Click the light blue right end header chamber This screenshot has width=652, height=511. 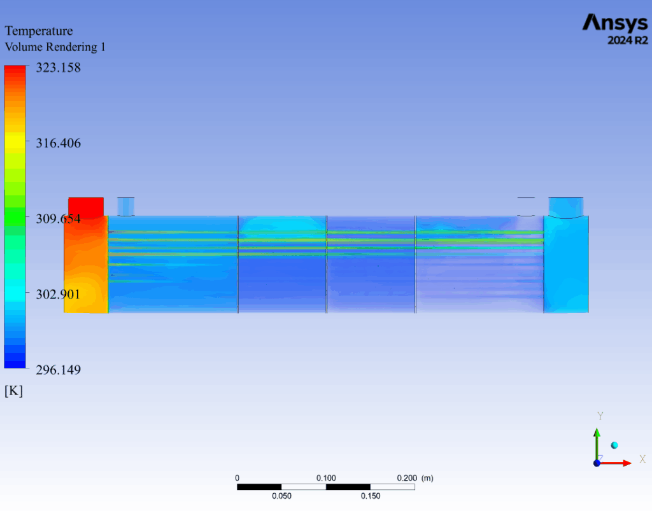coord(565,264)
